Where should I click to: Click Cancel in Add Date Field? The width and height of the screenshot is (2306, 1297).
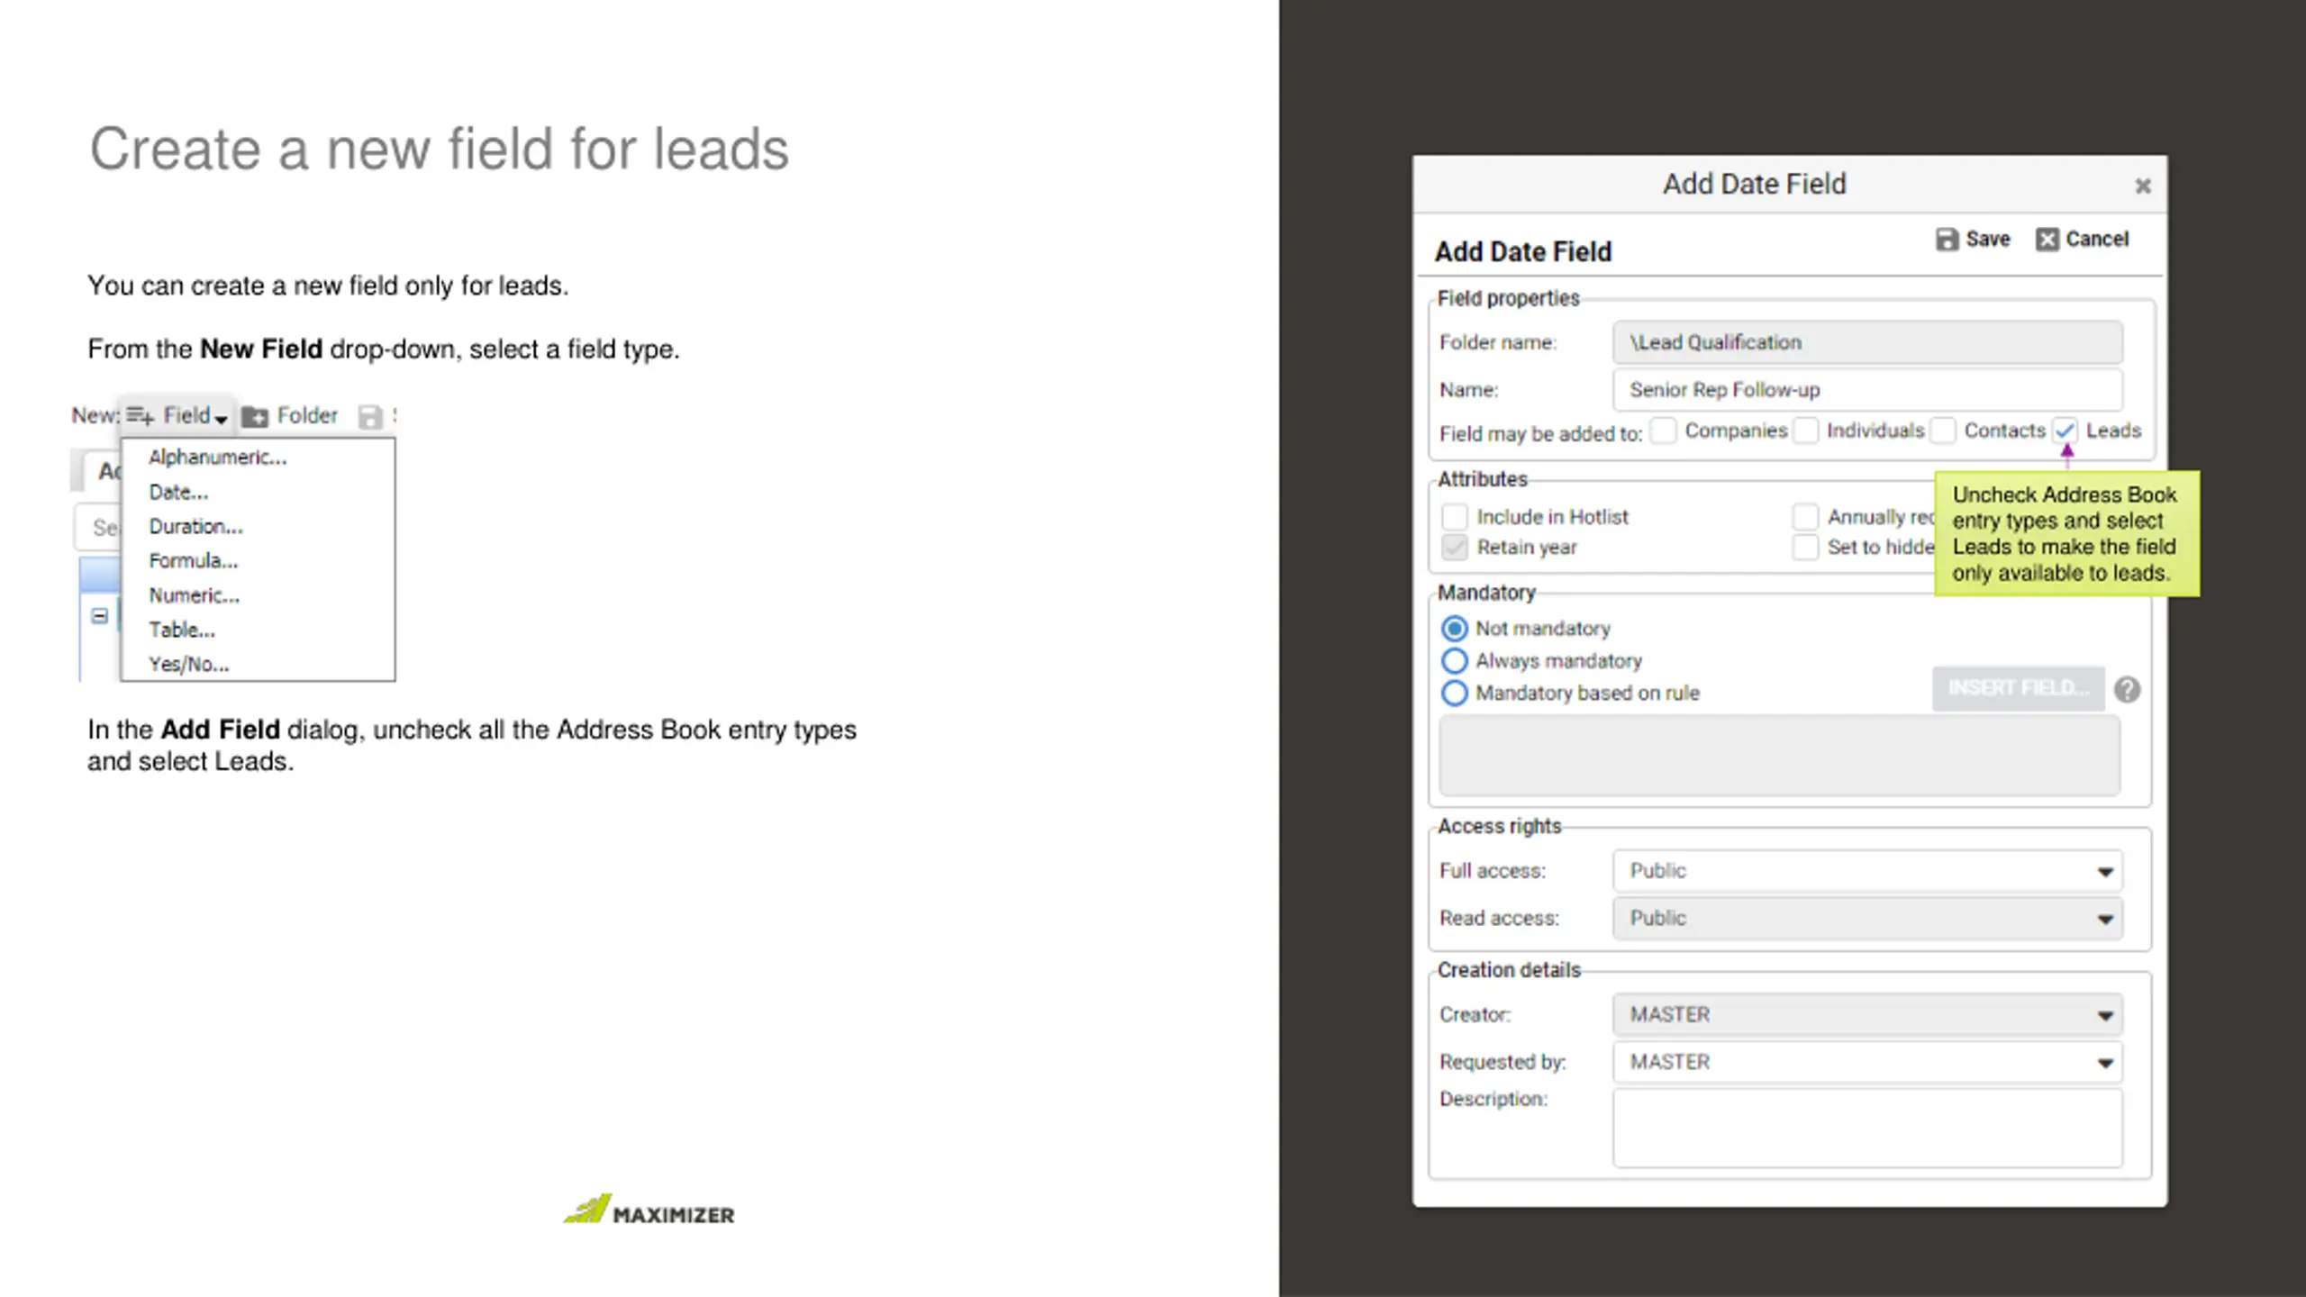click(2082, 239)
